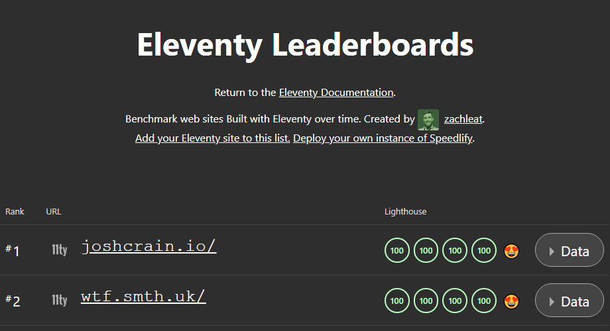Open the Eleventy Documentation link

click(336, 93)
